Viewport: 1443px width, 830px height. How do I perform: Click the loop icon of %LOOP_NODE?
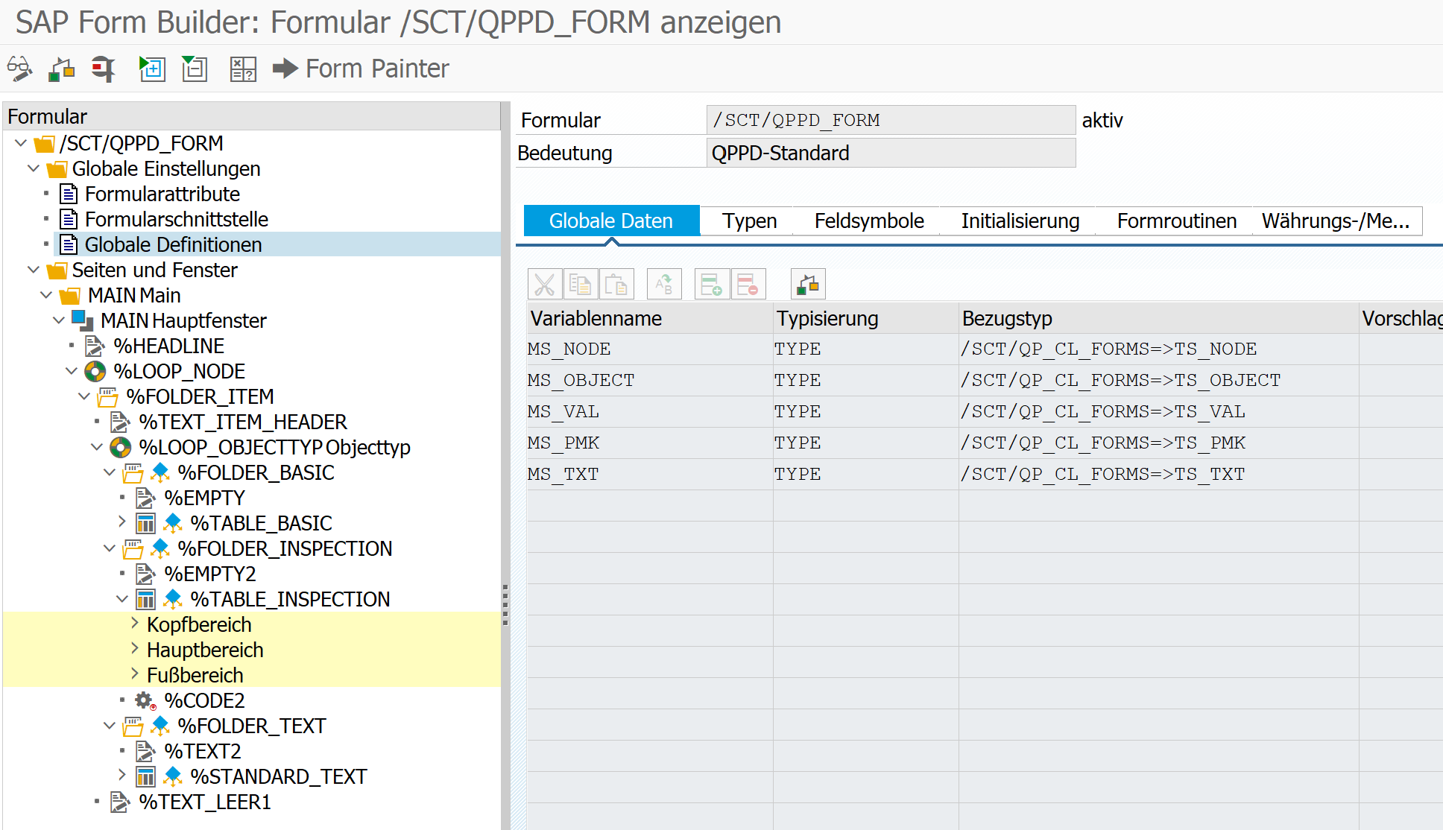tap(95, 371)
